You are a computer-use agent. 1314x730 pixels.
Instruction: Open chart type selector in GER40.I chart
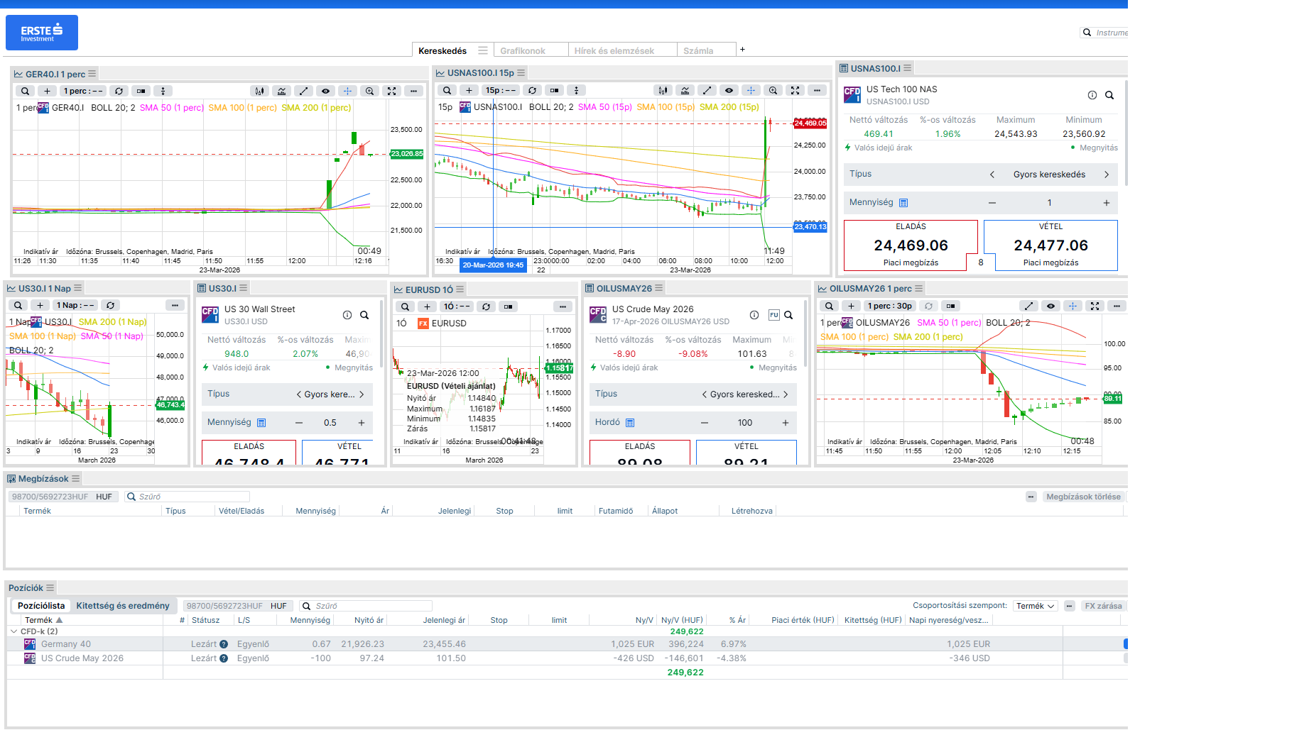(x=260, y=91)
